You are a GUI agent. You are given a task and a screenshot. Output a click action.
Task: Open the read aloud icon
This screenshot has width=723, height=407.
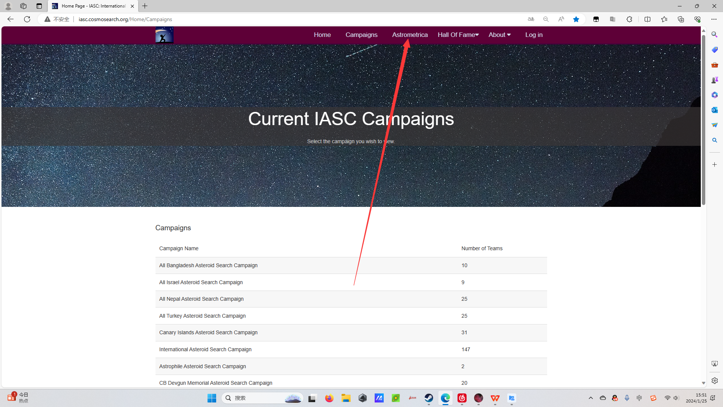coord(561,19)
